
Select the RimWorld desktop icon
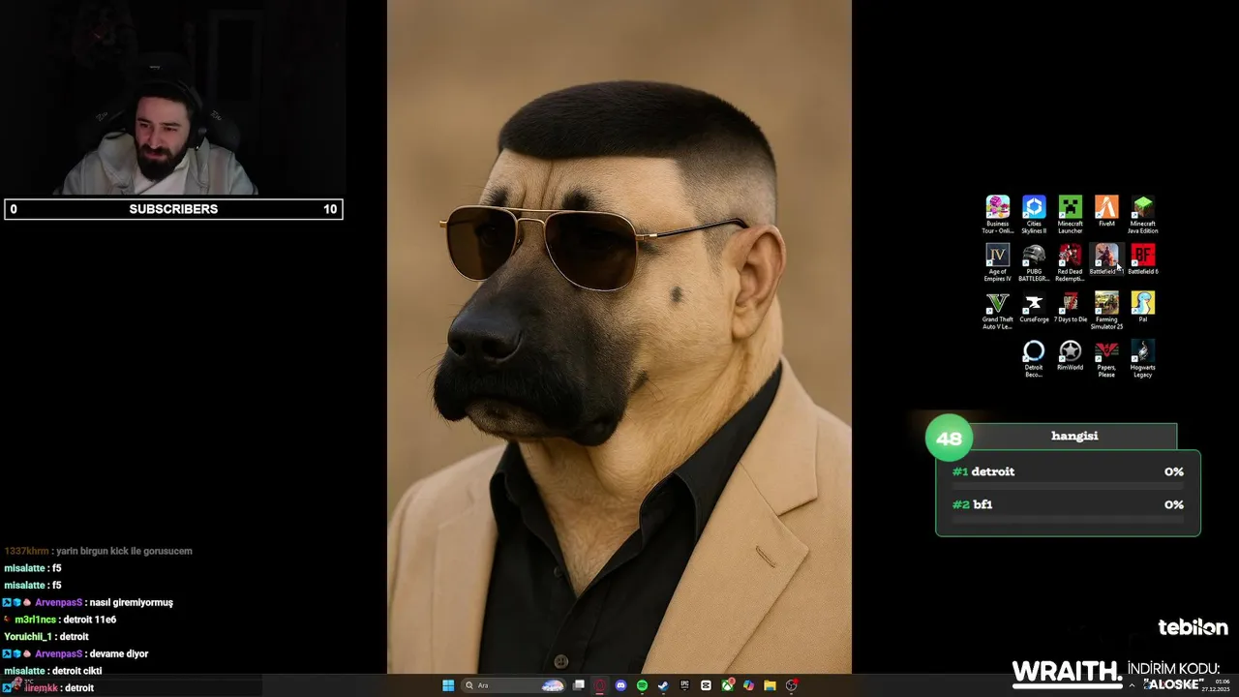[x=1070, y=355]
